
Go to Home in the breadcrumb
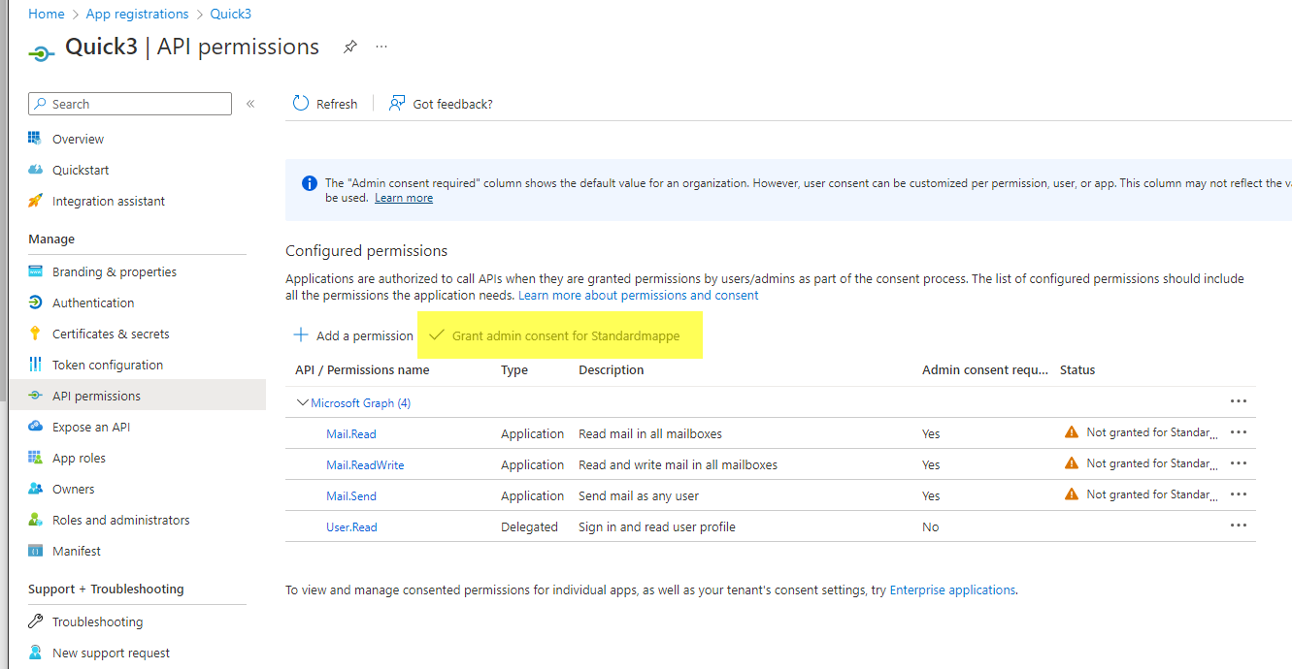(47, 14)
